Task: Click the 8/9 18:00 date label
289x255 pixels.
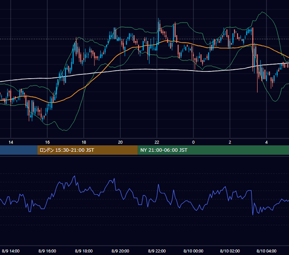Action: pos(84,251)
